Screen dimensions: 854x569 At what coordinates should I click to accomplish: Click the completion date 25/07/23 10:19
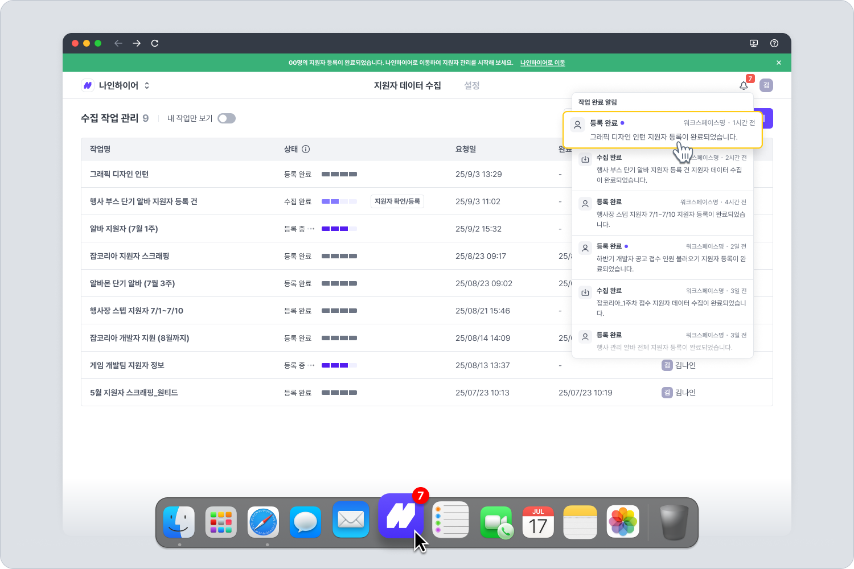[585, 393]
